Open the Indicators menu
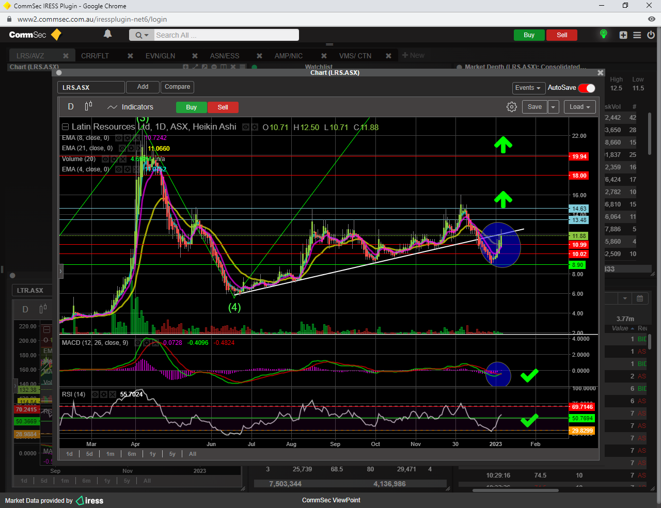 click(x=130, y=107)
